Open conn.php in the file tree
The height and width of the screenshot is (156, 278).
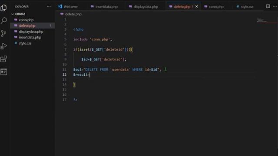(x=26, y=20)
